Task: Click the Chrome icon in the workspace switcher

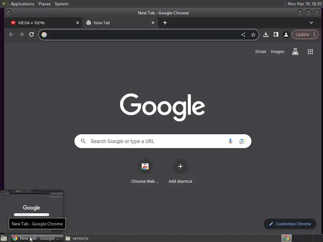Action: [286, 238]
